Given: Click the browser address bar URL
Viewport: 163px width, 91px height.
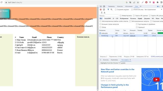Looking at the screenshot, I should point(15,2).
